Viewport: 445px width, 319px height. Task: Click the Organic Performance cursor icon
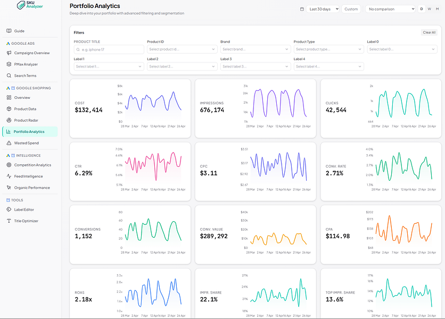point(9,188)
